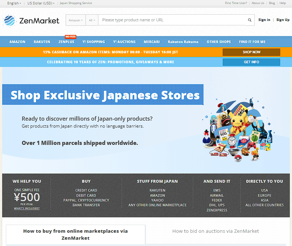Viewport: 292px width, 246px height.
Task: Open the US Dollar (USD) currency dropdown
Action: pos(41,3)
